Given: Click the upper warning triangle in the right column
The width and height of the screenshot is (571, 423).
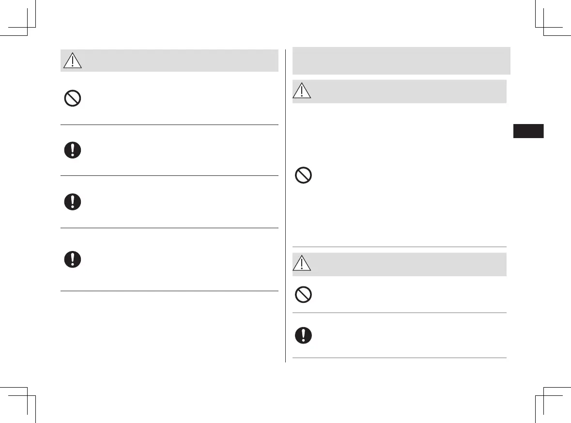Looking at the screenshot, I should point(302,91).
